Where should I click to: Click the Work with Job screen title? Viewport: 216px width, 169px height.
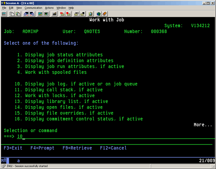pyautogui.click(x=107, y=20)
